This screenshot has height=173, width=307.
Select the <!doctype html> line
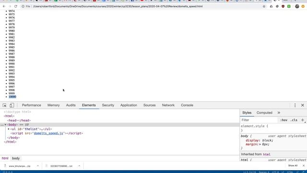(x=17, y=112)
